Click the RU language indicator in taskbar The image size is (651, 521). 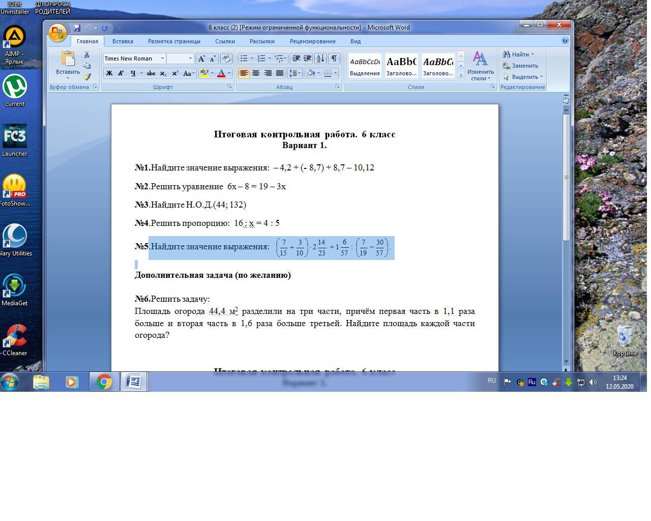[491, 381]
